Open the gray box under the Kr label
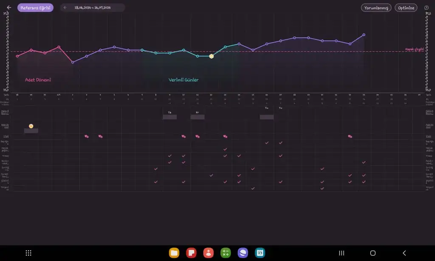Image resolution: width=435 pixels, height=261 pixels. (197, 117)
